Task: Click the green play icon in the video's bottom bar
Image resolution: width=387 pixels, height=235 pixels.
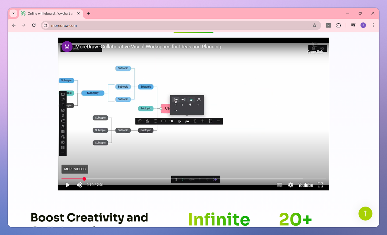Action: point(183,179)
